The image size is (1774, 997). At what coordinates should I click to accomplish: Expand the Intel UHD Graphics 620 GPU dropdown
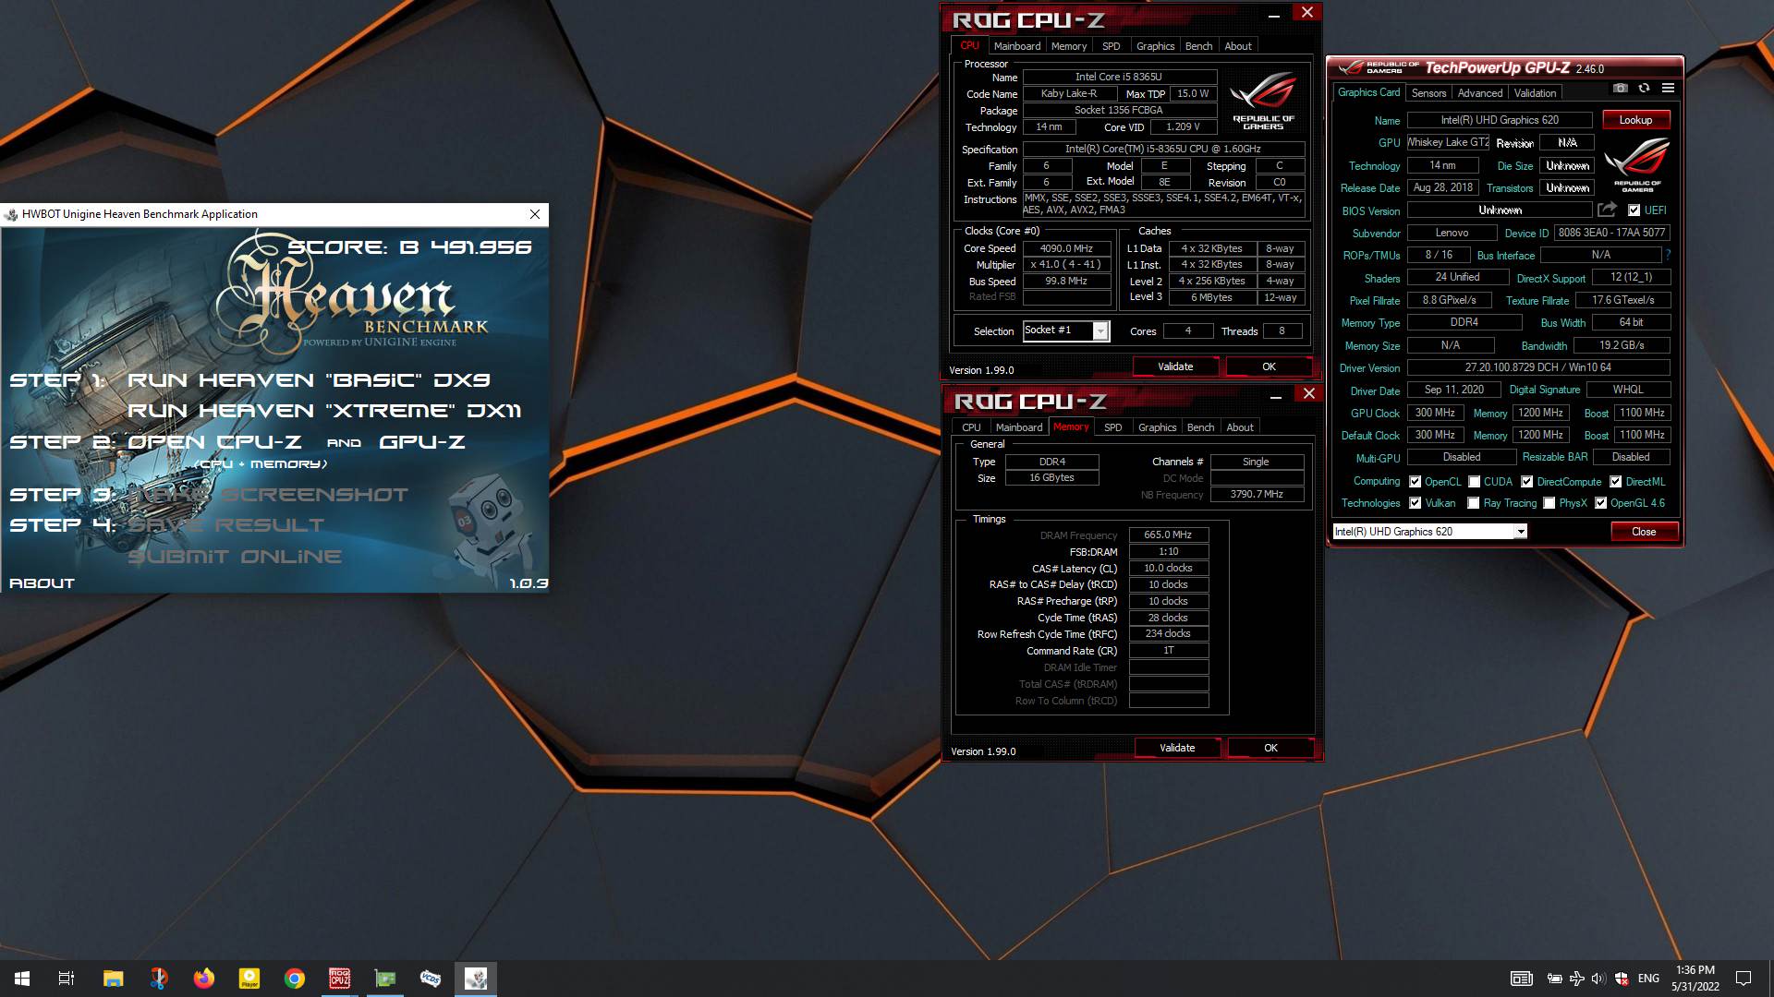point(1520,532)
